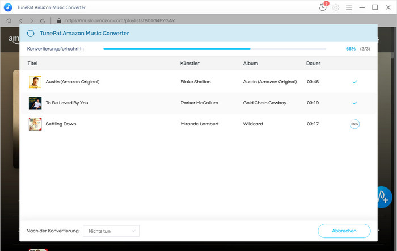Click the Album column header
The width and height of the screenshot is (397, 251).
pyautogui.click(x=251, y=64)
